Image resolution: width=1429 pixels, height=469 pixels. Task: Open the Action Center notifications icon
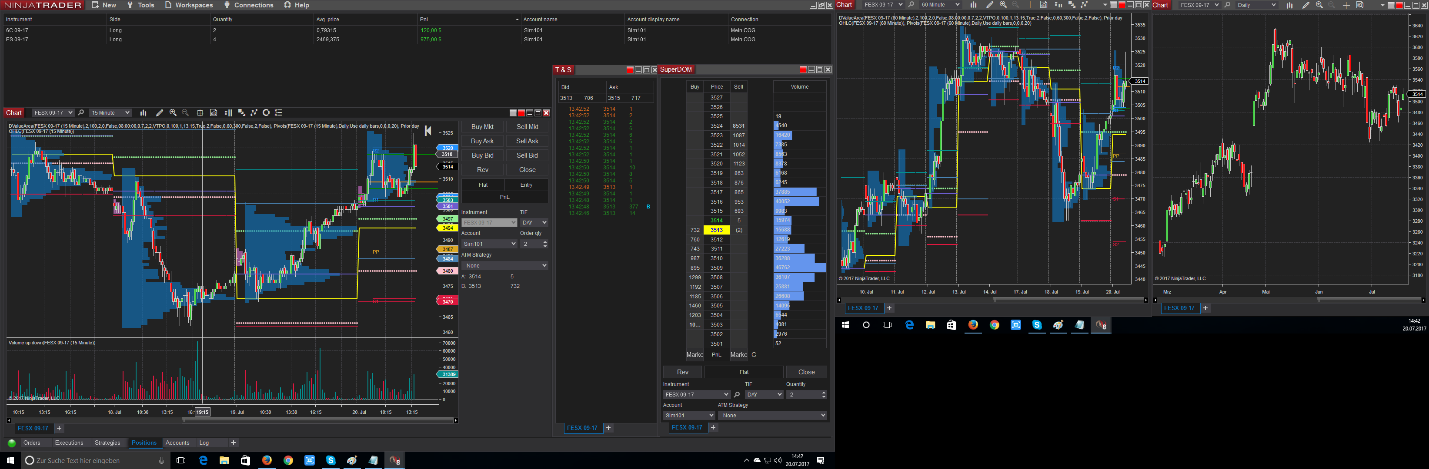pyautogui.click(x=821, y=460)
